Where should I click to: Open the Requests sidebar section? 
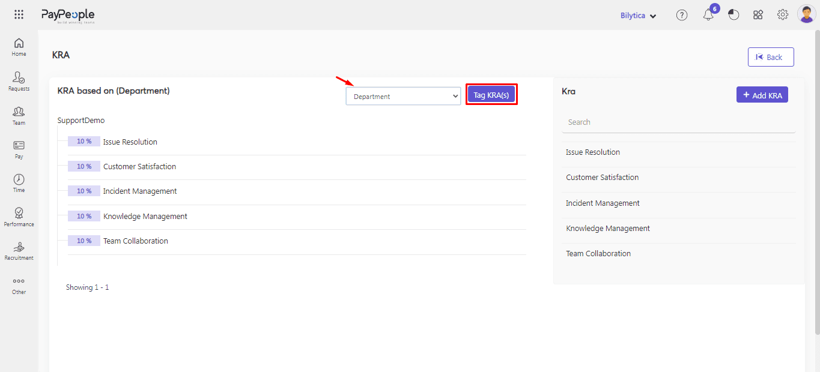(x=19, y=82)
